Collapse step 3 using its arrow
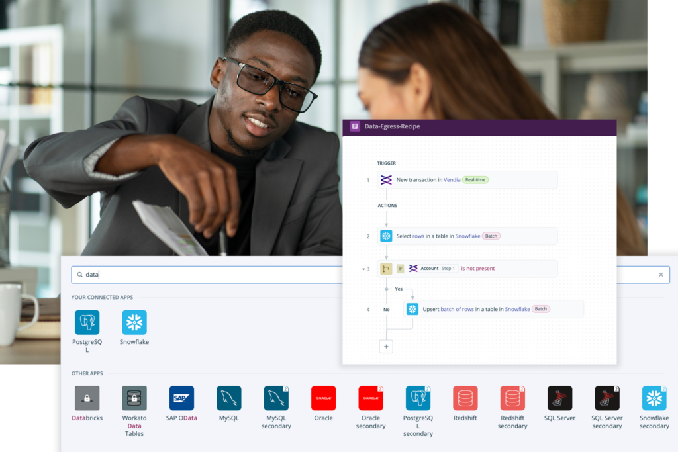Viewport: 678px width, 452px height. (x=363, y=269)
